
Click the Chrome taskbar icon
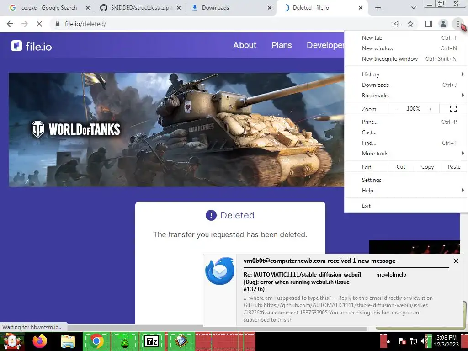[96, 341]
